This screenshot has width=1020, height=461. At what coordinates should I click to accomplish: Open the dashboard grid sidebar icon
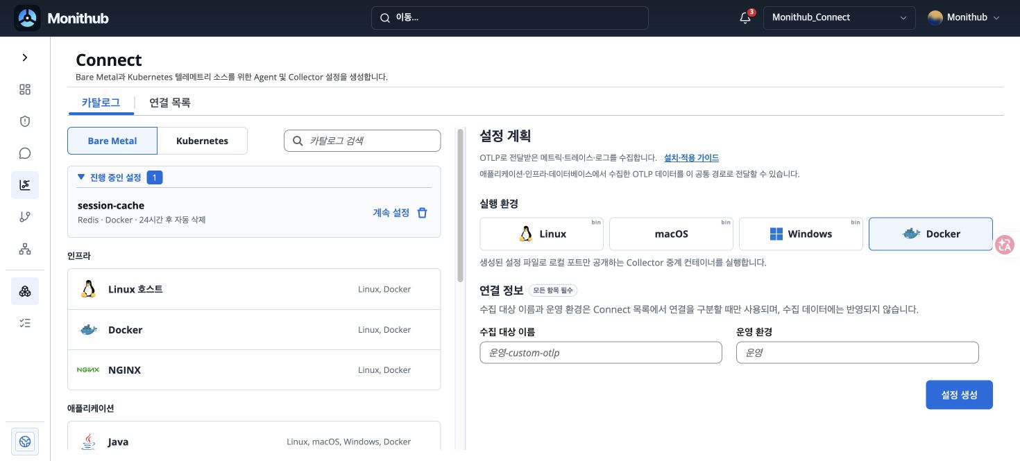pos(25,89)
